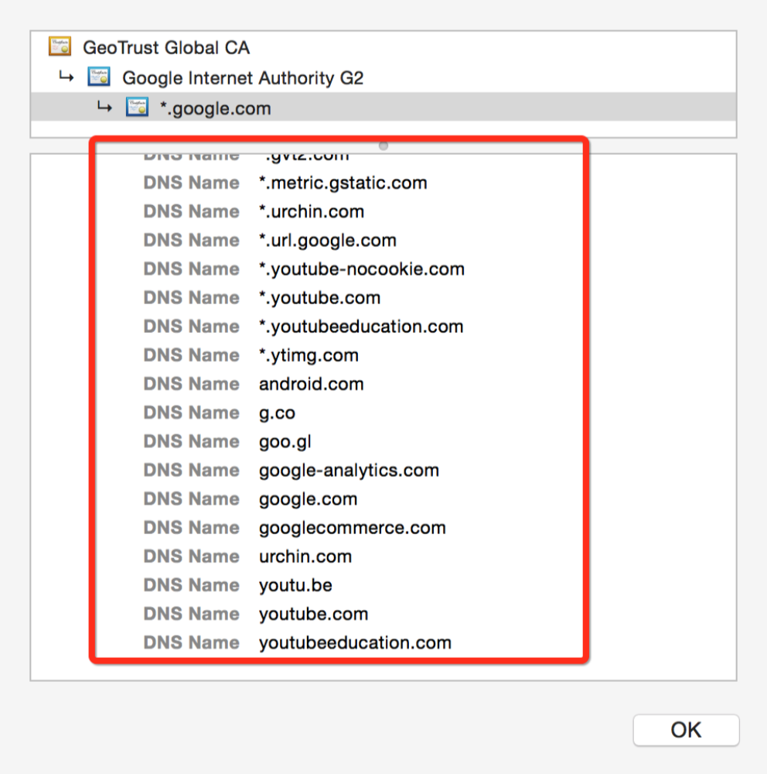Select the youtu.be DNS name value
The width and height of the screenshot is (767, 774).
coord(295,585)
